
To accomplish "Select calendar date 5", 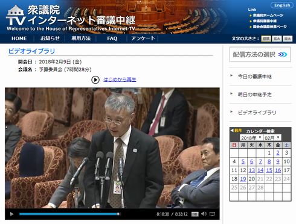I will (243, 161).
